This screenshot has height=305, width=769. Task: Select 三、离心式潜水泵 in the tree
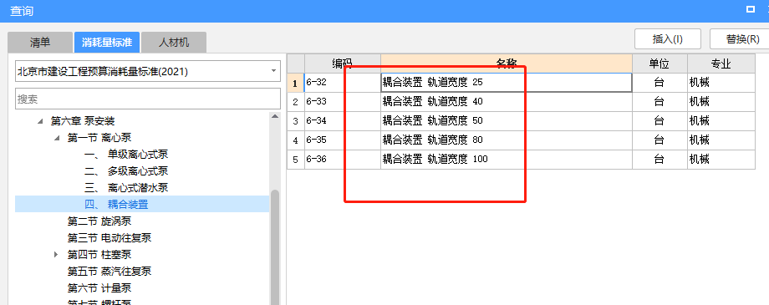click(126, 188)
